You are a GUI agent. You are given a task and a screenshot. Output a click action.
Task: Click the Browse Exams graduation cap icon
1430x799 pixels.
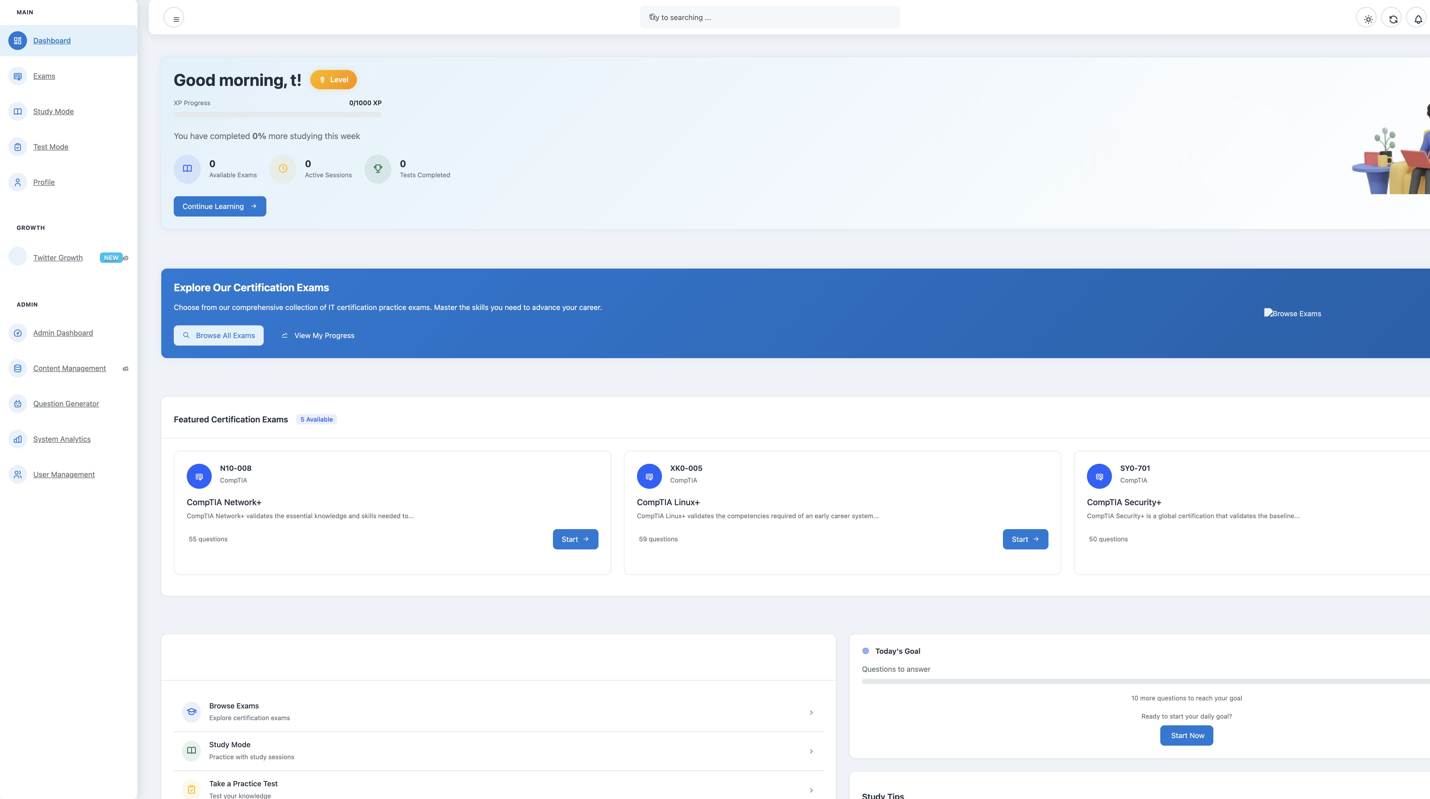(191, 712)
